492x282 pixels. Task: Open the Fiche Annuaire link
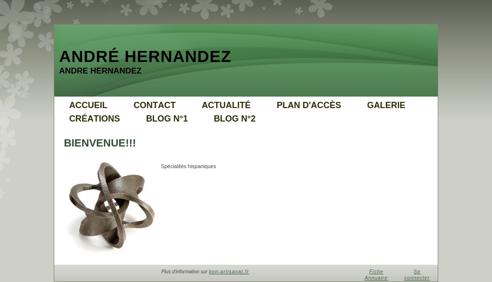click(376, 275)
